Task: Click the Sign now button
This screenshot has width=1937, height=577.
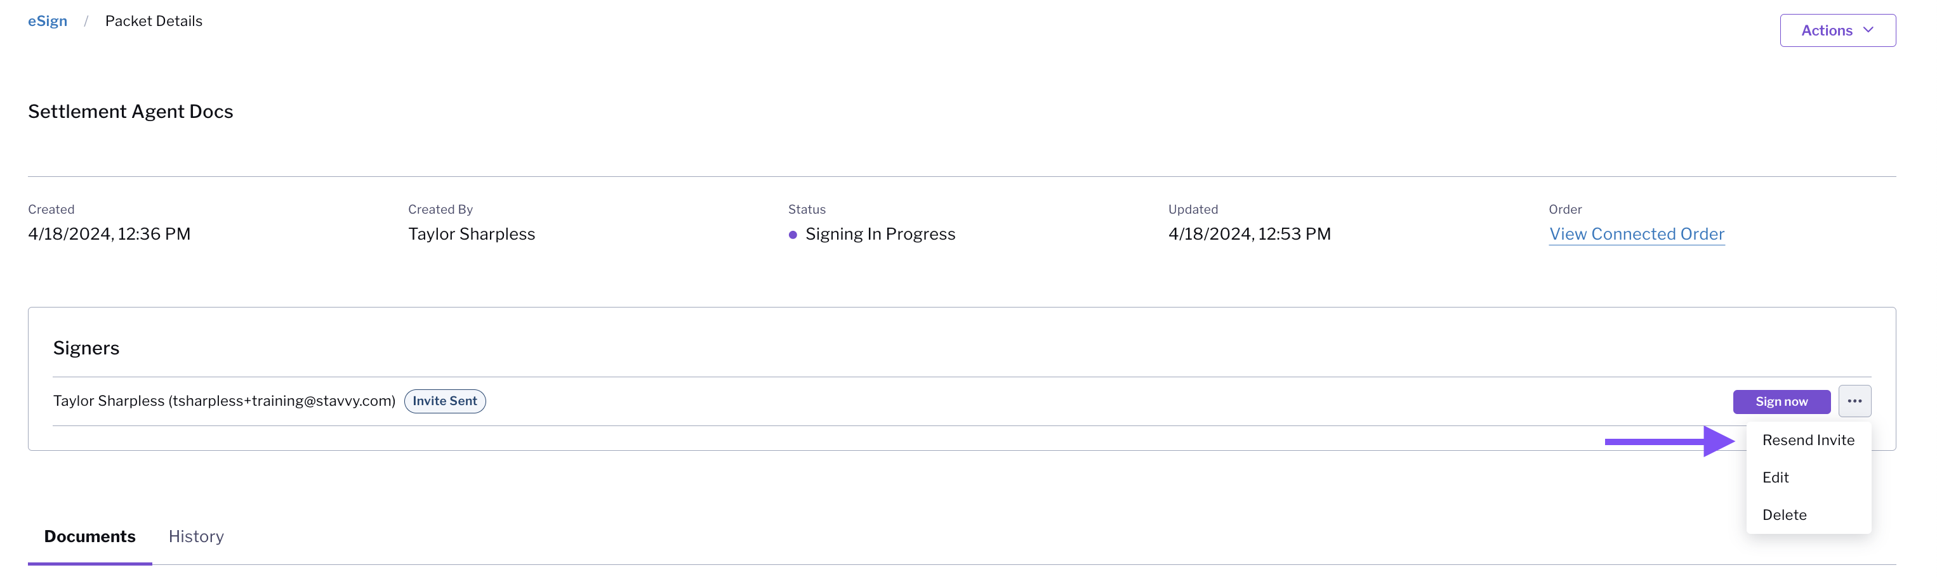Action: pyautogui.click(x=1782, y=401)
